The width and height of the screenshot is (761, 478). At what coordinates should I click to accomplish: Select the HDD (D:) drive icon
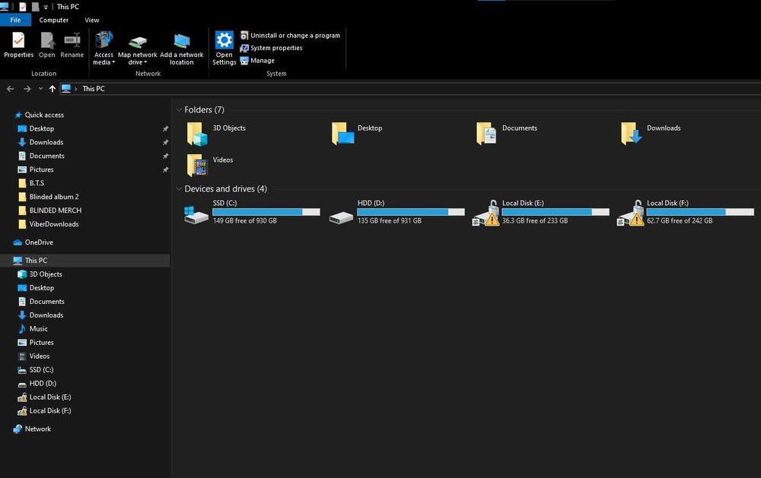(341, 217)
